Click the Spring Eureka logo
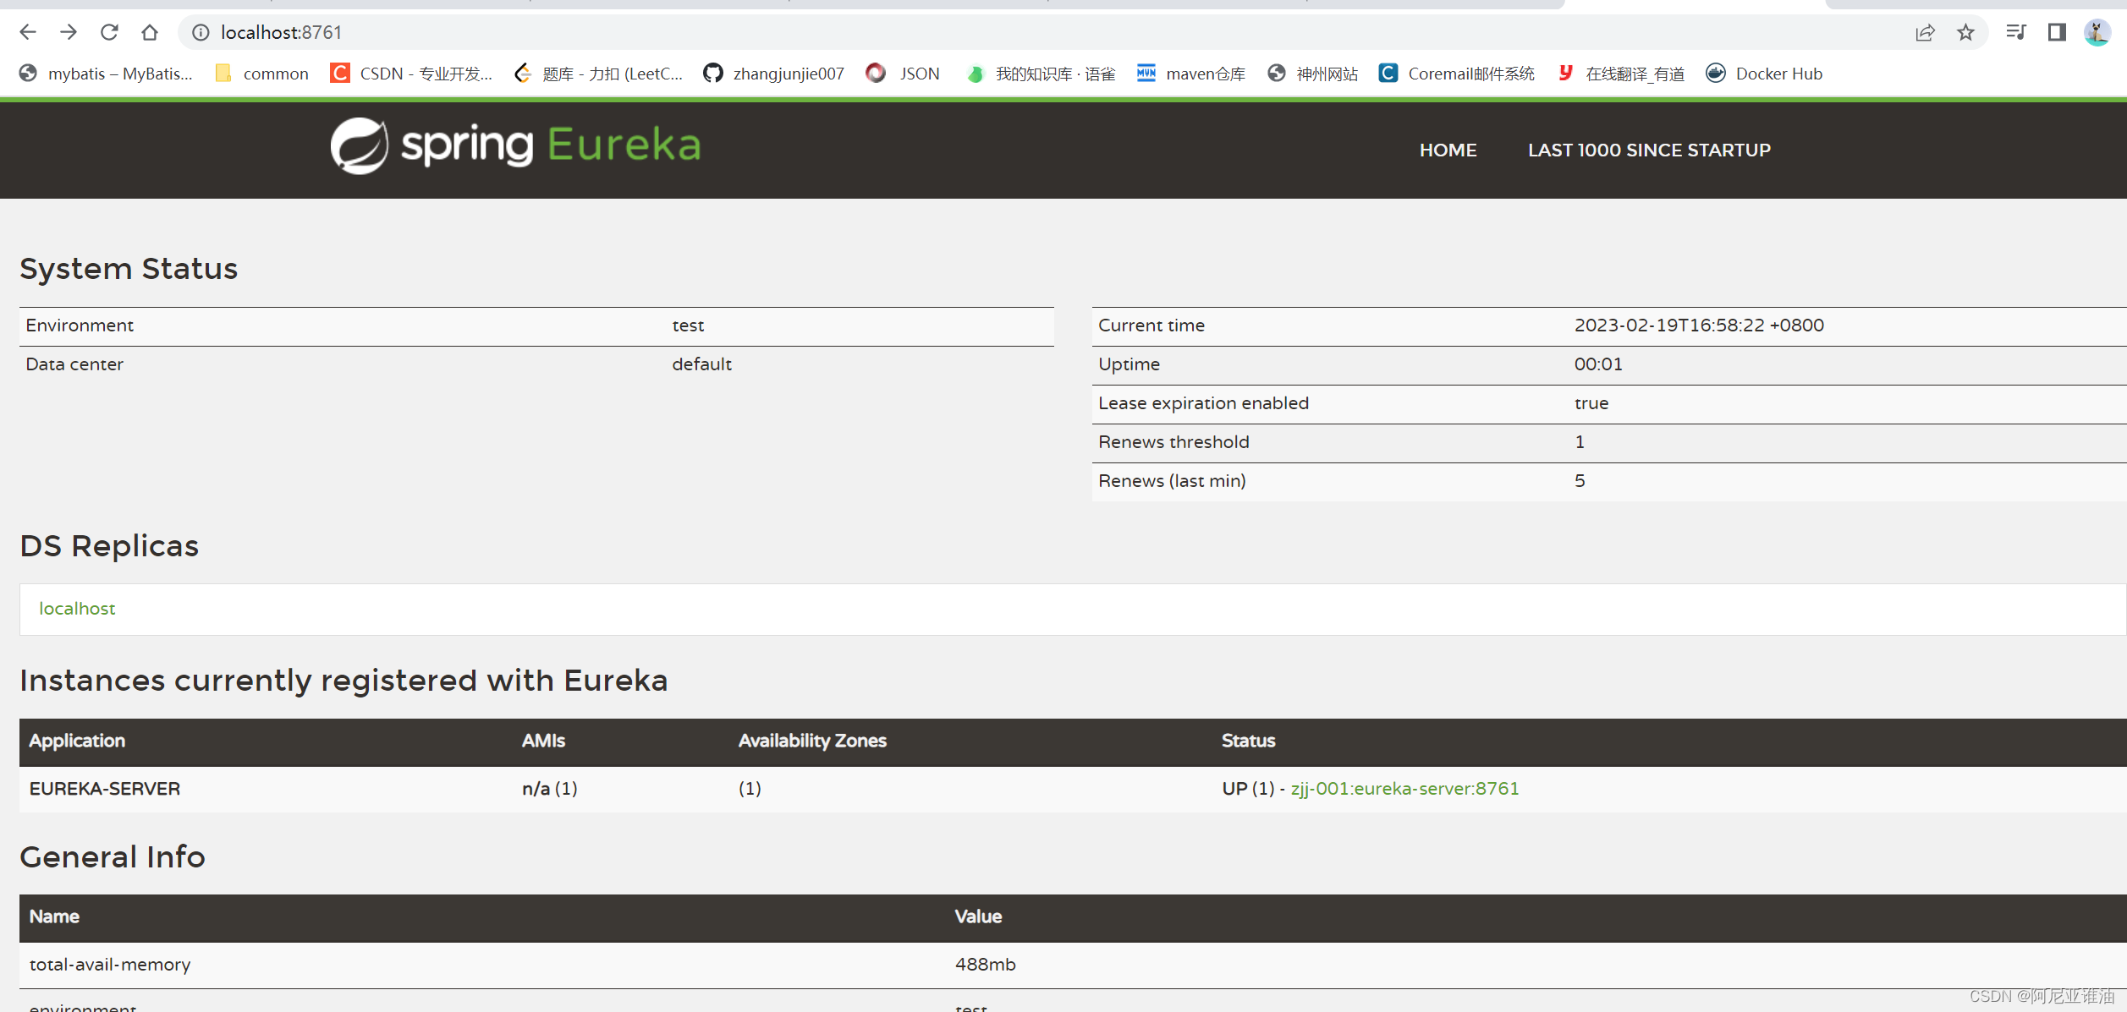Screen dimensions: 2127x1012 click(x=515, y=145)
